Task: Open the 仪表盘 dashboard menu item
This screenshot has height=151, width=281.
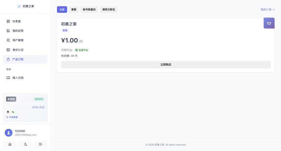Action: [x=25, y=21]
